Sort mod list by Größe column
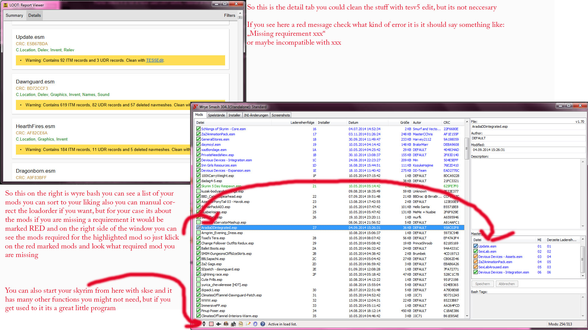The height and width of the screenshot is (330, 588). (400, 123)
